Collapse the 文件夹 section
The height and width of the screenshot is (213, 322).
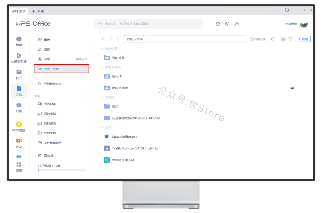click(102, 97)
